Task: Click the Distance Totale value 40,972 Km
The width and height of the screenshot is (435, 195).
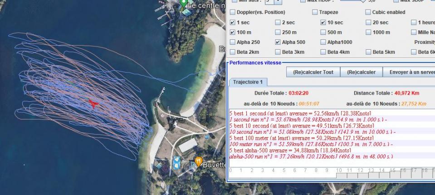Action: (x=407, y=93)
